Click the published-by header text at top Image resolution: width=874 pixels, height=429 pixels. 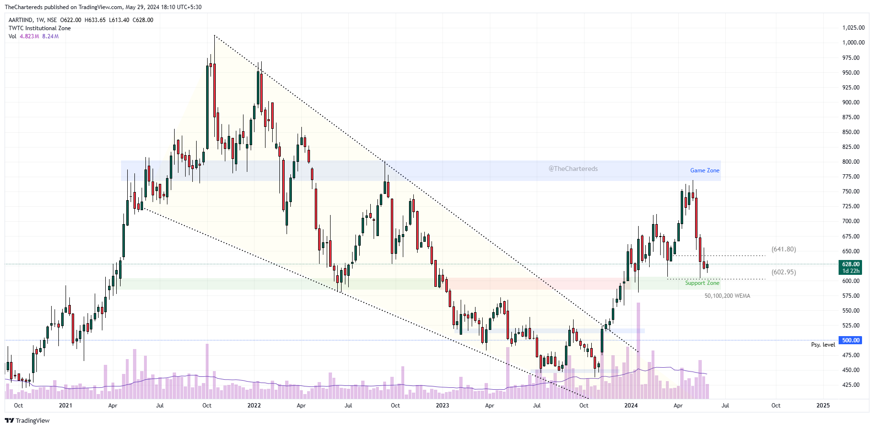pyautogui.click(x=103, y=7)
